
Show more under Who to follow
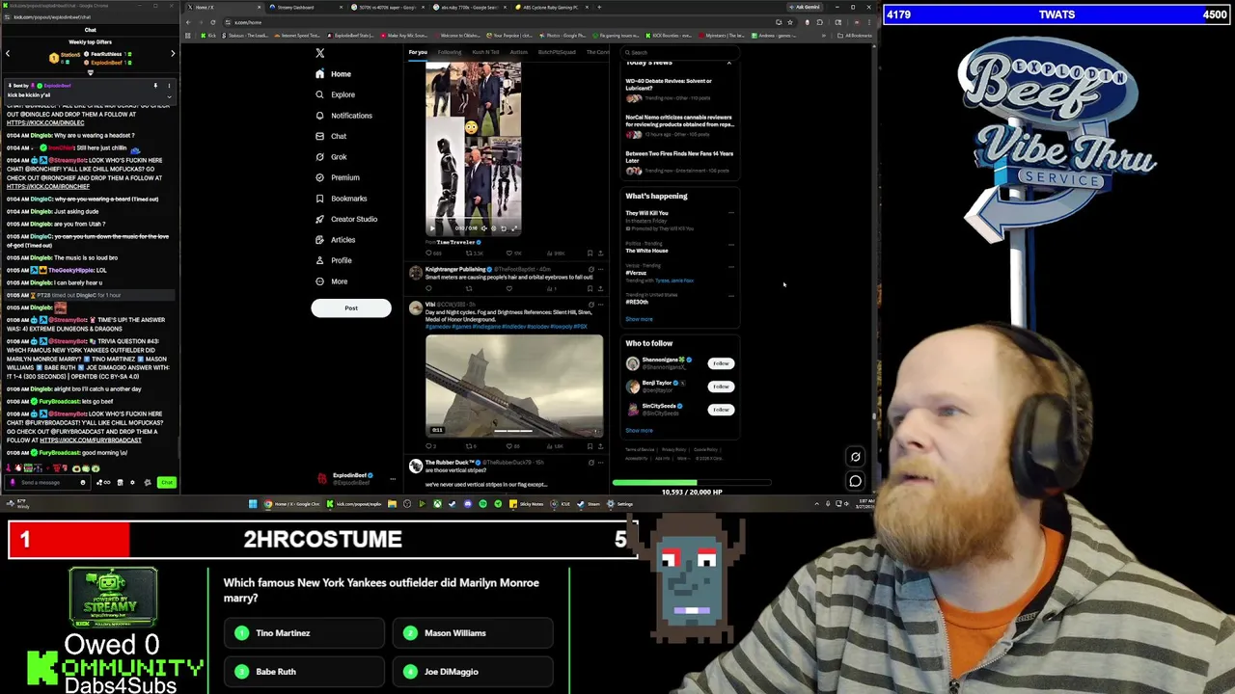(x=639, y=431)
